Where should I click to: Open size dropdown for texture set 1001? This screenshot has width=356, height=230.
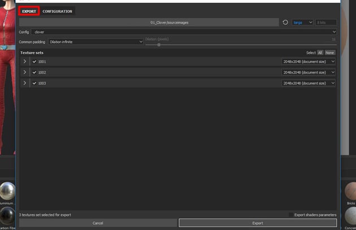click(309, 62)
